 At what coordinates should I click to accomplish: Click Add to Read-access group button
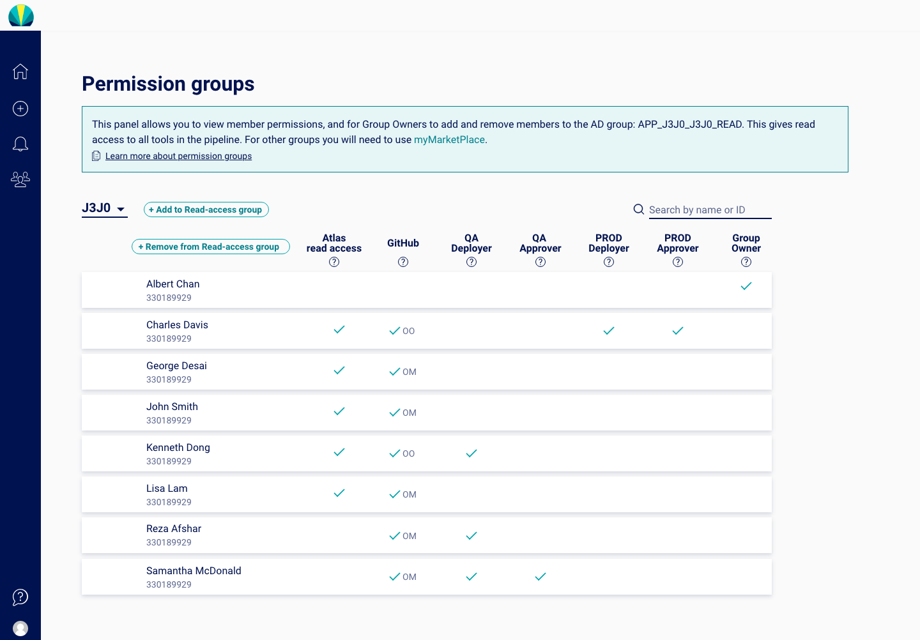(x=206, y=210)
